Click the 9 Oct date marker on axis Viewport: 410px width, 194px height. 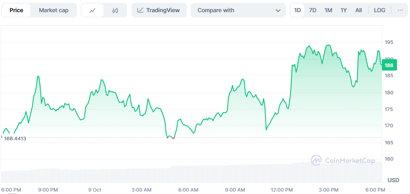(94, 190)
